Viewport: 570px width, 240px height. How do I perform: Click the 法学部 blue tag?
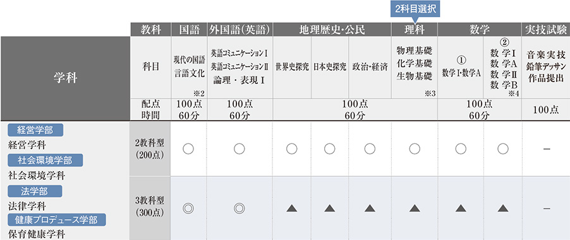coord(35,191)
